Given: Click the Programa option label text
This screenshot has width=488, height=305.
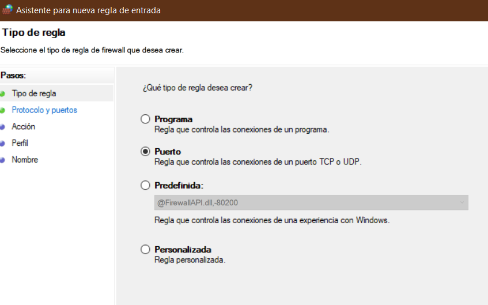Looking at the screenshot, I should point(173,119).
